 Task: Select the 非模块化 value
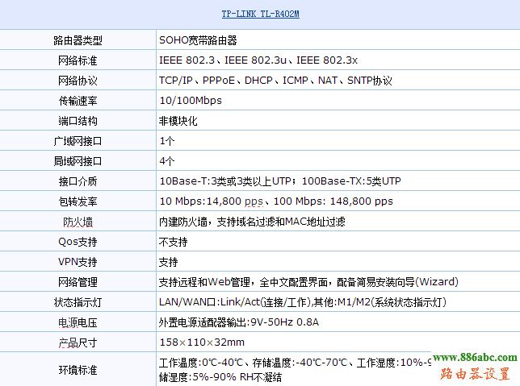(x=178, y=121)
